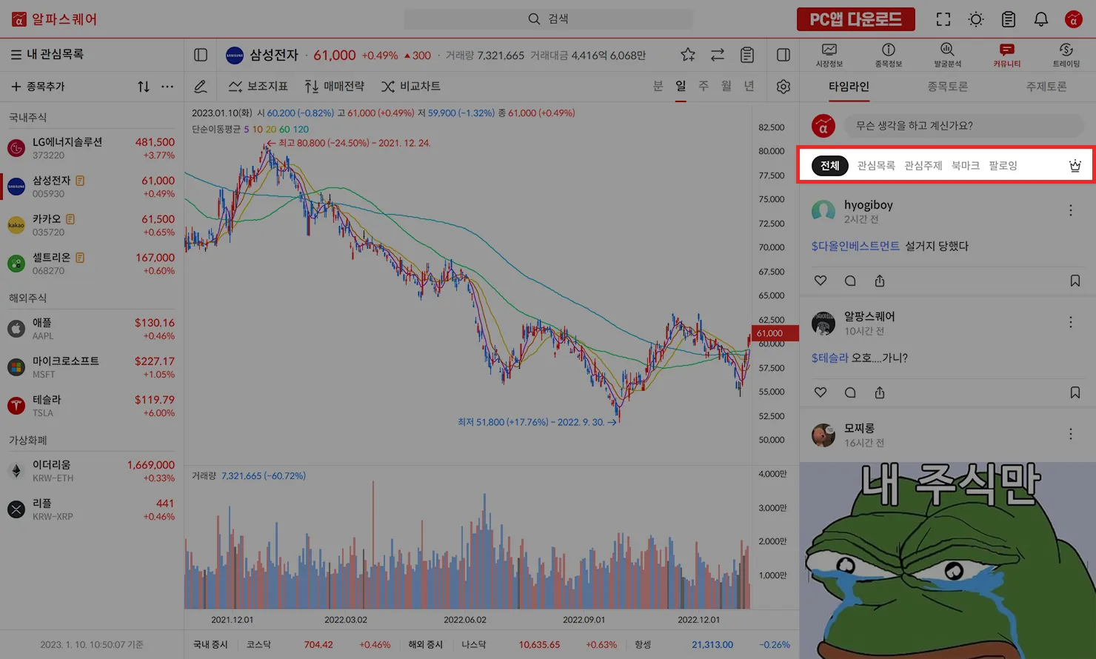Viewport: 1096px width, 659px height.
Task: Click the 무슨 생각을 하고 계신가요 input
Action: (x=964, y=126)
